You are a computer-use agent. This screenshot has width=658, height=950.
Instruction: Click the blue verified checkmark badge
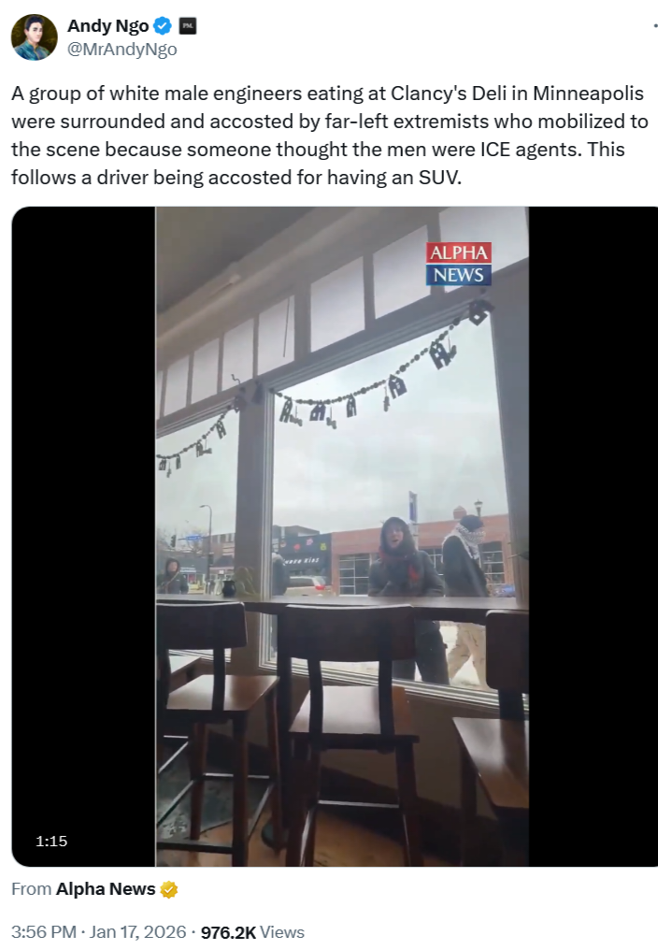tap(163, 26)
